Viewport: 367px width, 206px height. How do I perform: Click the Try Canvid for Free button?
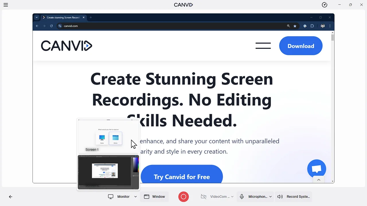[x=182, y=177]
